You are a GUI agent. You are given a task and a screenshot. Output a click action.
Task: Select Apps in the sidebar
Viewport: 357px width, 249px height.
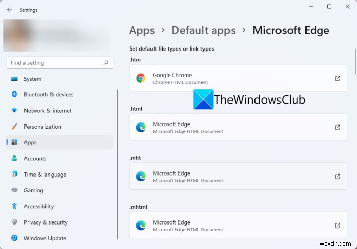click(60, 142)
